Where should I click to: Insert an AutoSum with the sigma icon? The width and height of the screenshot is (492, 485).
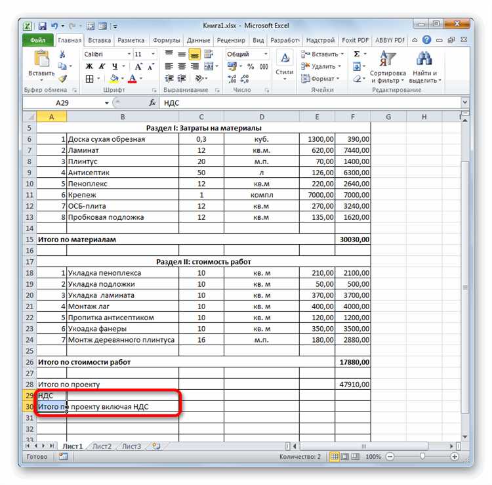pos(357,54)
